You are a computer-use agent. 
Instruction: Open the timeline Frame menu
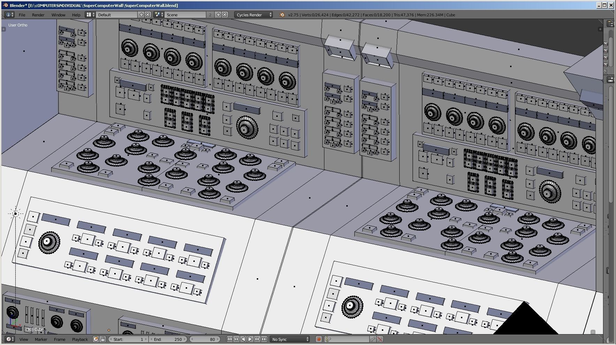click(60, 339)
